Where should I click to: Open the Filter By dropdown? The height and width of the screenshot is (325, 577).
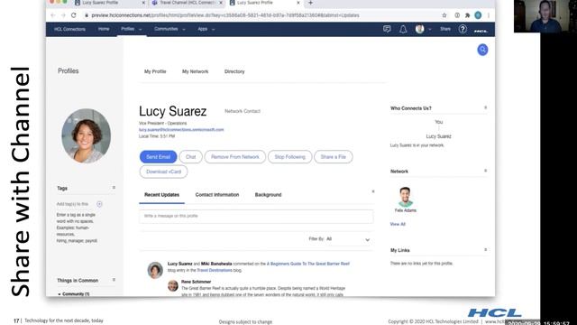tap(339, 239)
